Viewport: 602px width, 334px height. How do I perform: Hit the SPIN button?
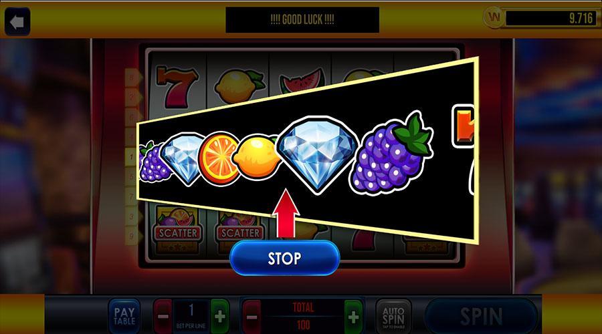[482, 317]
